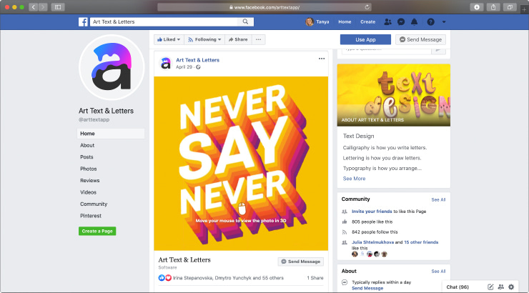Screen dimensions: 529x293
Task: Open Julia Shtelmukhova's profile link
Action: 372,242
